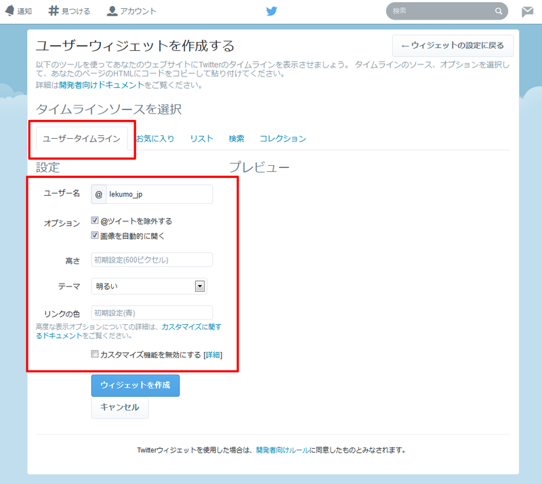
Task: Click the top search box
Action: point(446,11)
